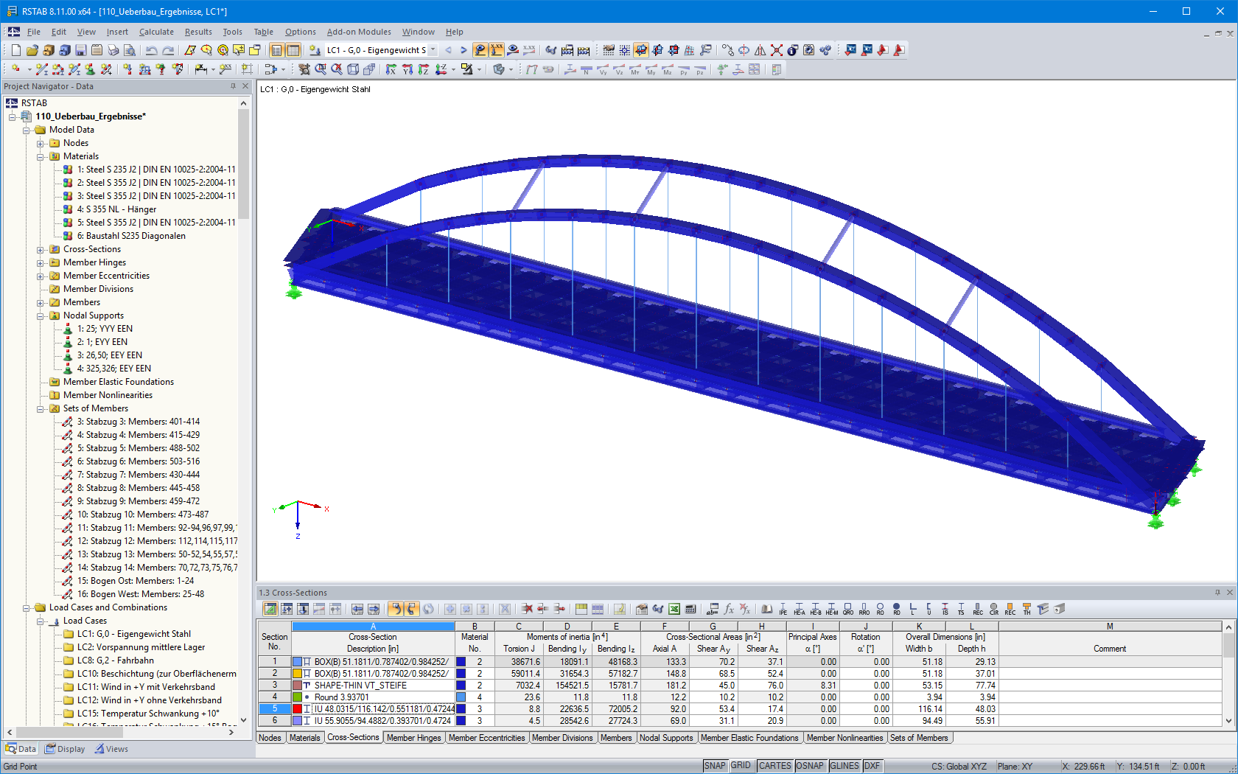Toggle DXF in the status bar
The image size is (1238, 774).
coord(872,766)
